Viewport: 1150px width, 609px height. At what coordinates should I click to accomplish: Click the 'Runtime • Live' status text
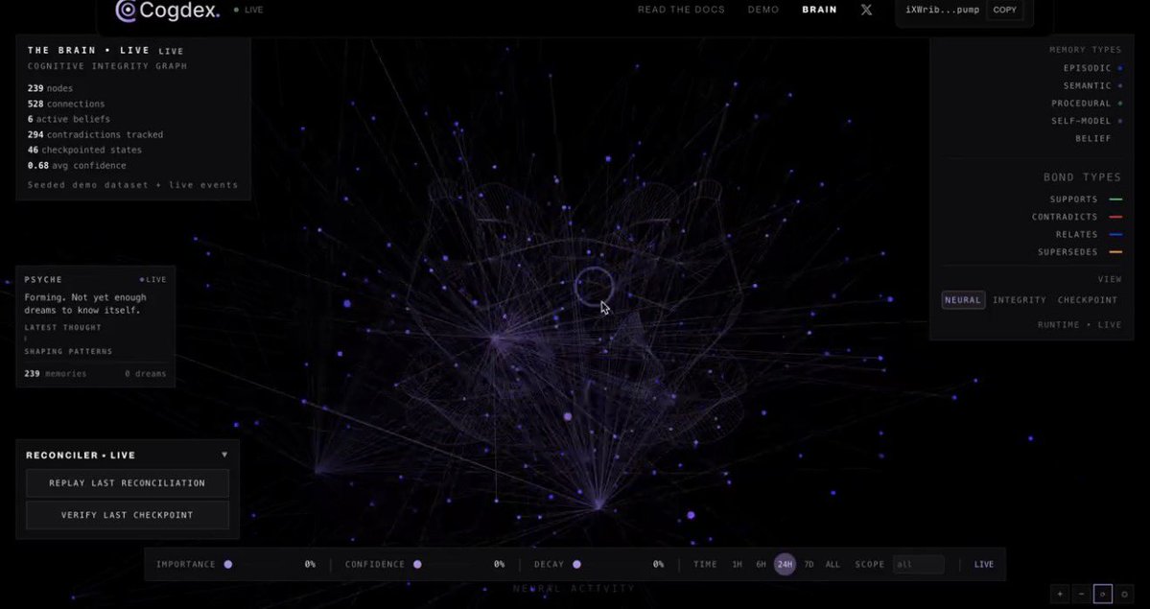tap(1079, 324)
